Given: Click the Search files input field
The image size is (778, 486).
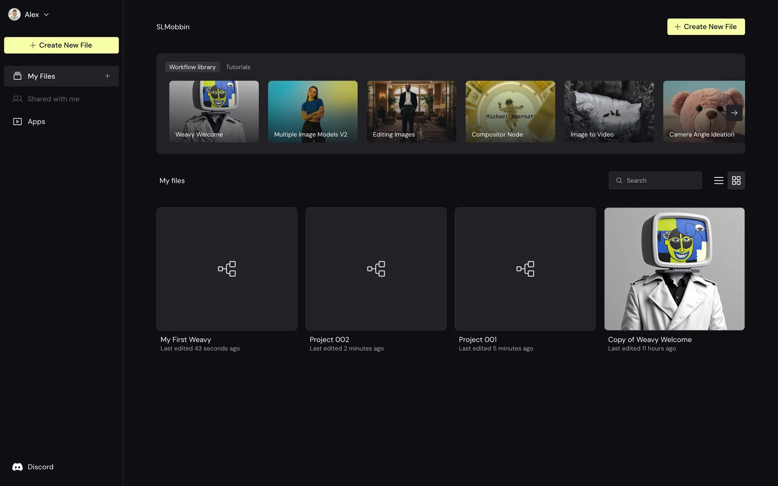Looking at the screenshot, I should [x=660, y=181].
